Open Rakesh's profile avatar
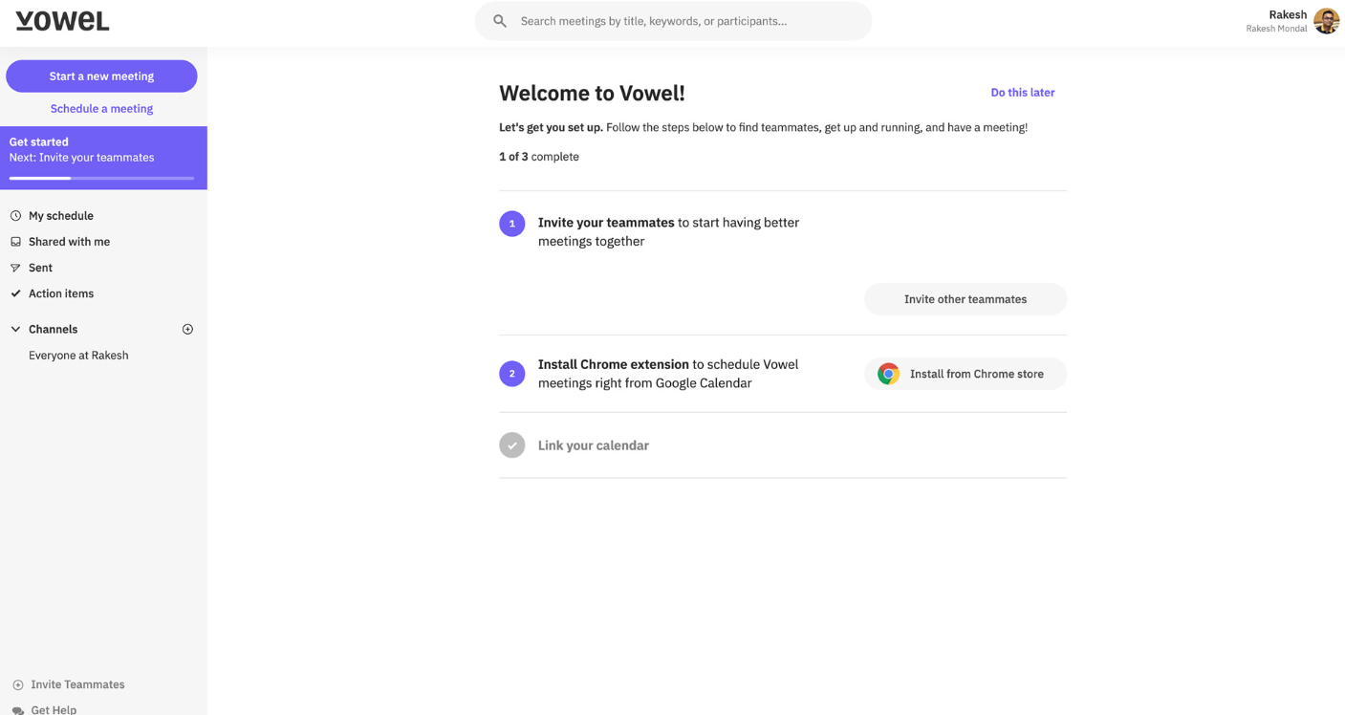This screenshot has width=1345, height=715. [1326, 21]
